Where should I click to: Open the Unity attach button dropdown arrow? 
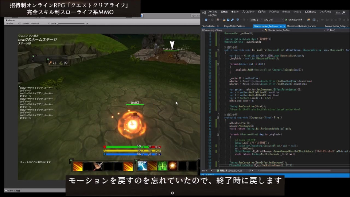pyautogui.click(x=304, y=20)
